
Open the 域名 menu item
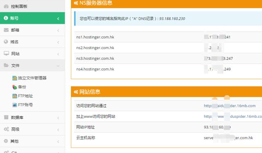click(x=32, y=42)
